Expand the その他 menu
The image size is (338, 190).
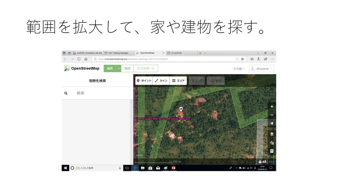click(239, 69)
